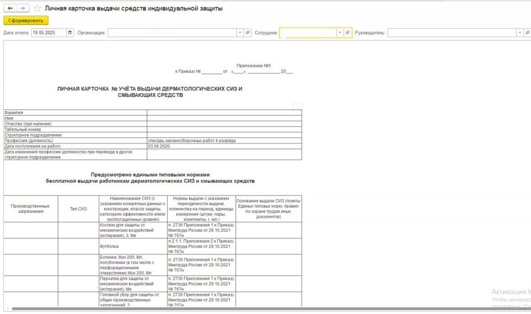Select the Отчество (при наличии) cell

pyautogui.click(x=75, y=124)
